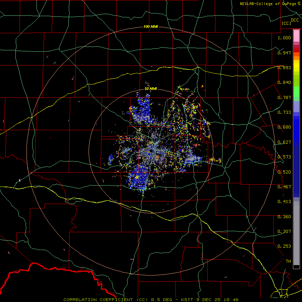Viewport: 302px width, 302px height.
Task: Click the 100 NMI range ring label
Action: [x=151, y=27]
